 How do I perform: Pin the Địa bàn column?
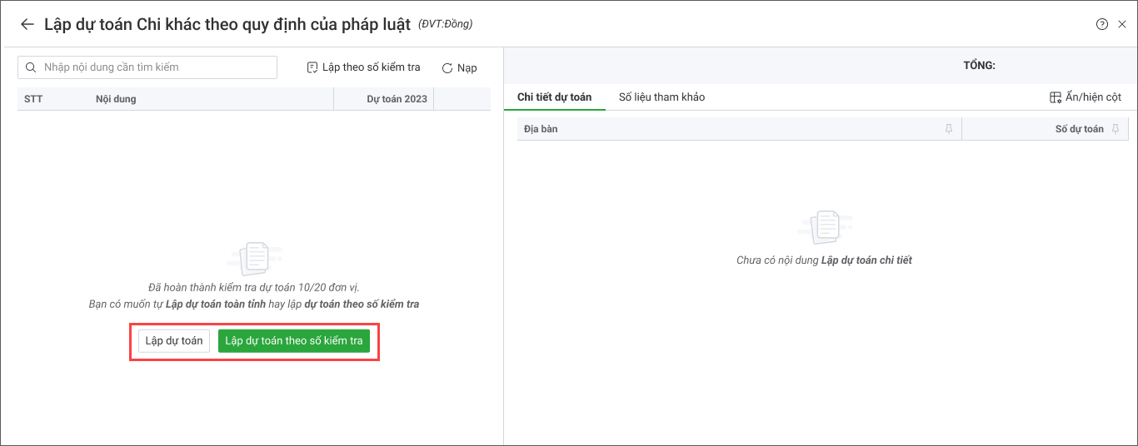coord(948,129)
